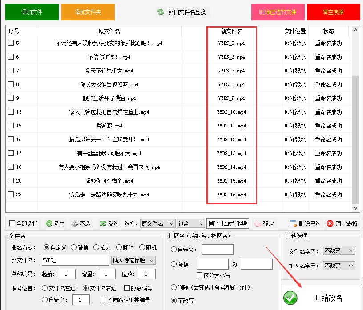Image resolution: width=363 pixels, height=310 pixels.
Task: Click the 新文件名 input containing YYDS_
Action: coord(76,260)
